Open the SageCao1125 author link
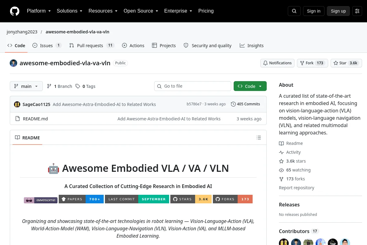This screenshot has height=245, width=367. (36, 104)
